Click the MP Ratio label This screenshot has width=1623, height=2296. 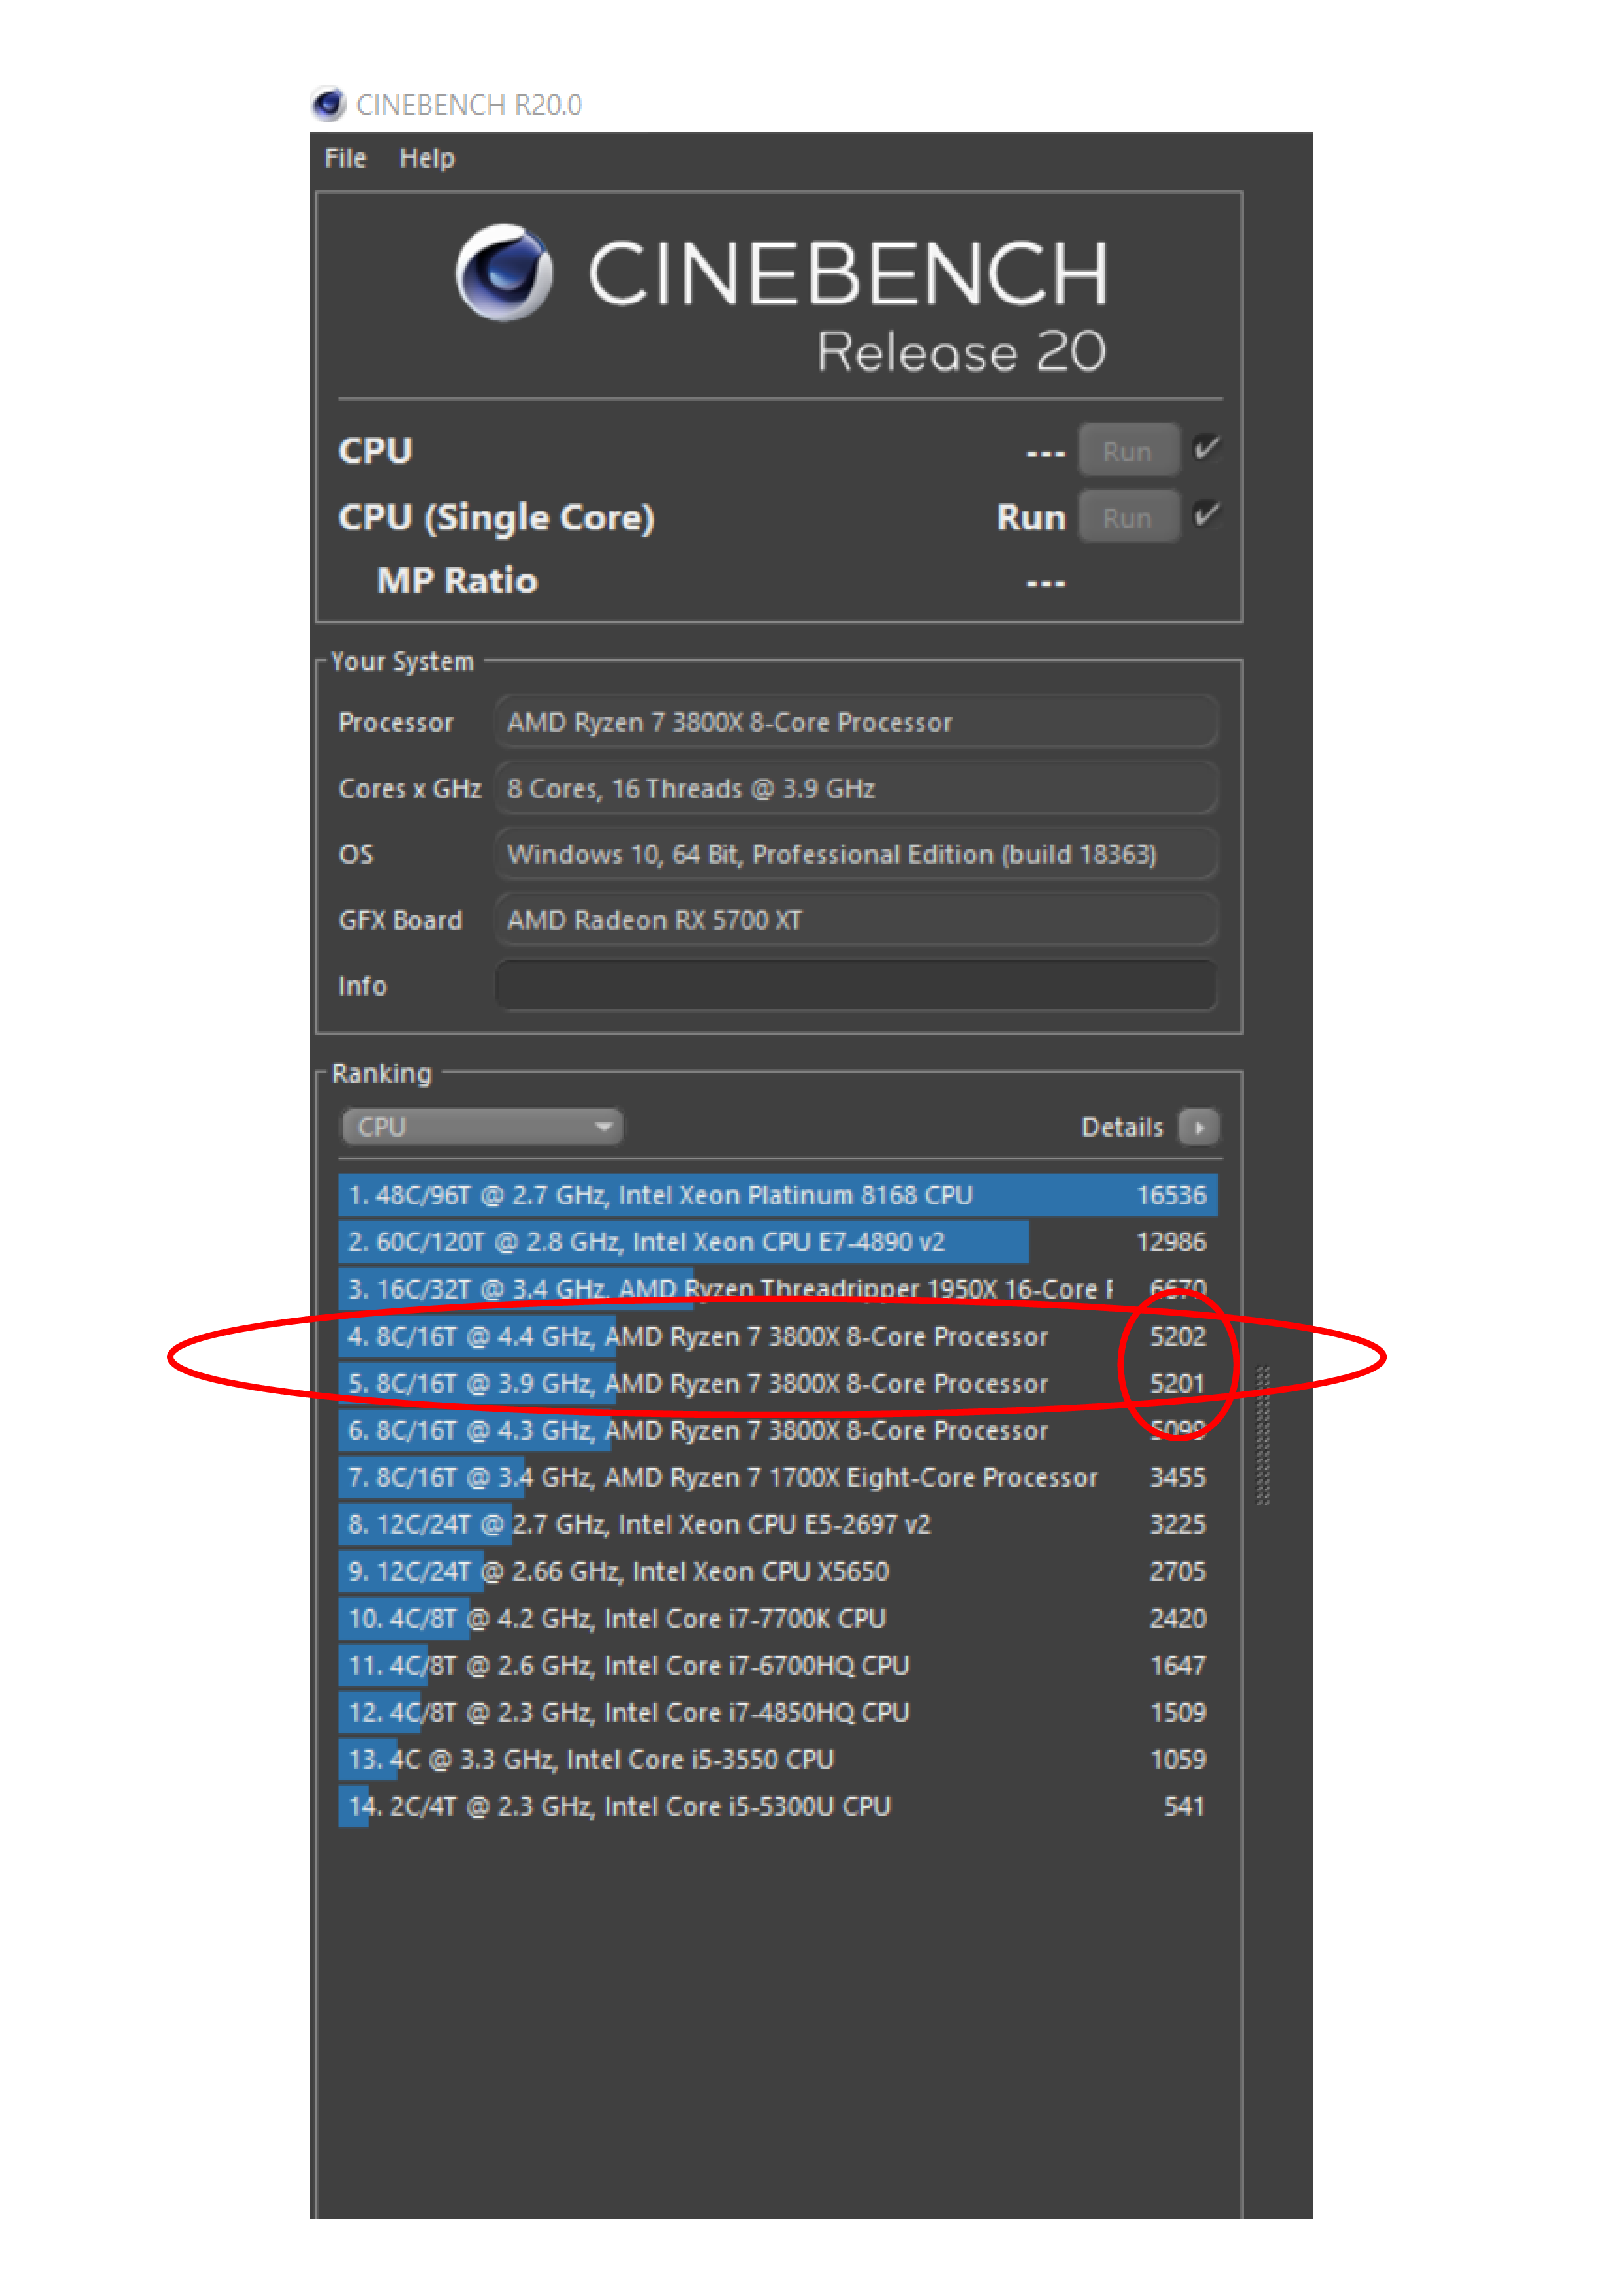[456, 580]
